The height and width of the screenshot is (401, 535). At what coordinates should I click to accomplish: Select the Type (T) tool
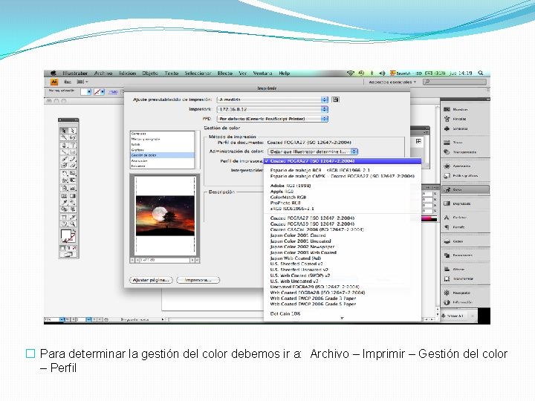(73, 146)
